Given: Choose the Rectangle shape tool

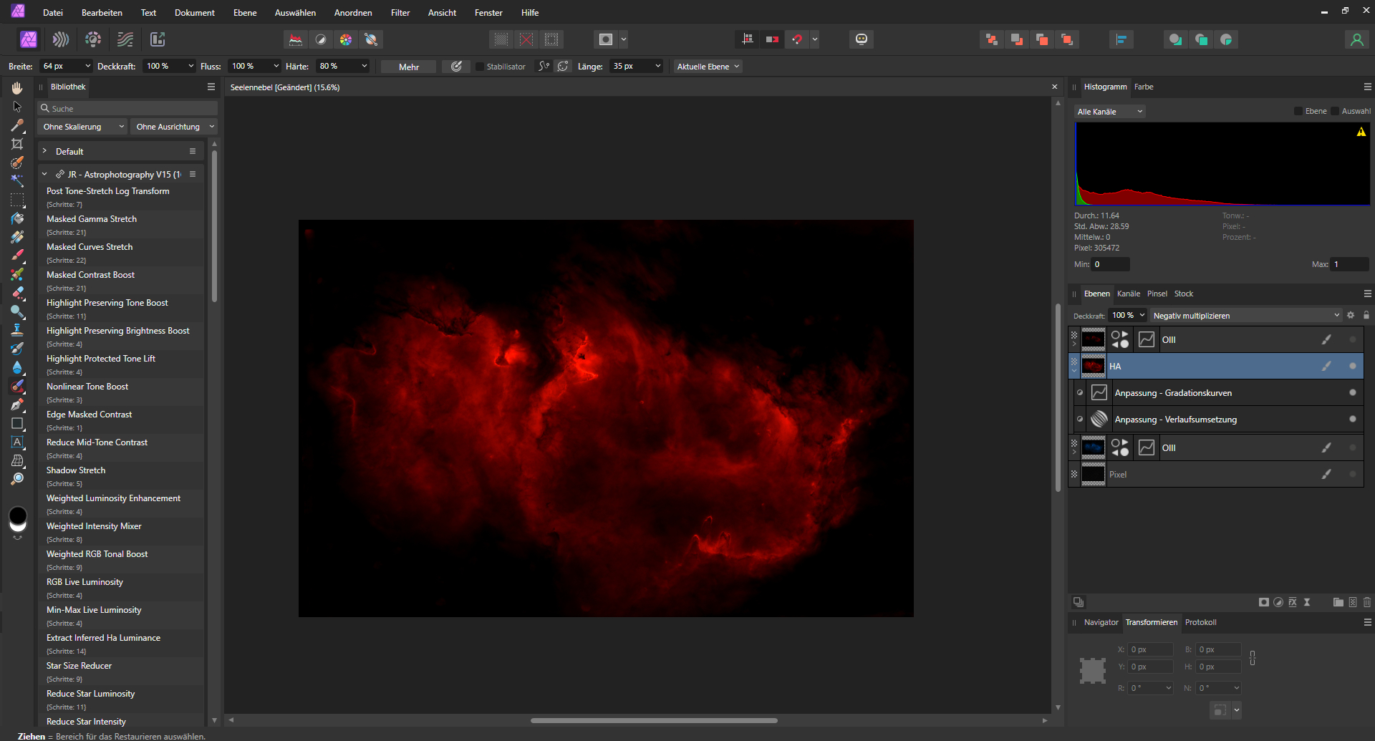Looking at the screenshot, I should click(x=17, y=423).
